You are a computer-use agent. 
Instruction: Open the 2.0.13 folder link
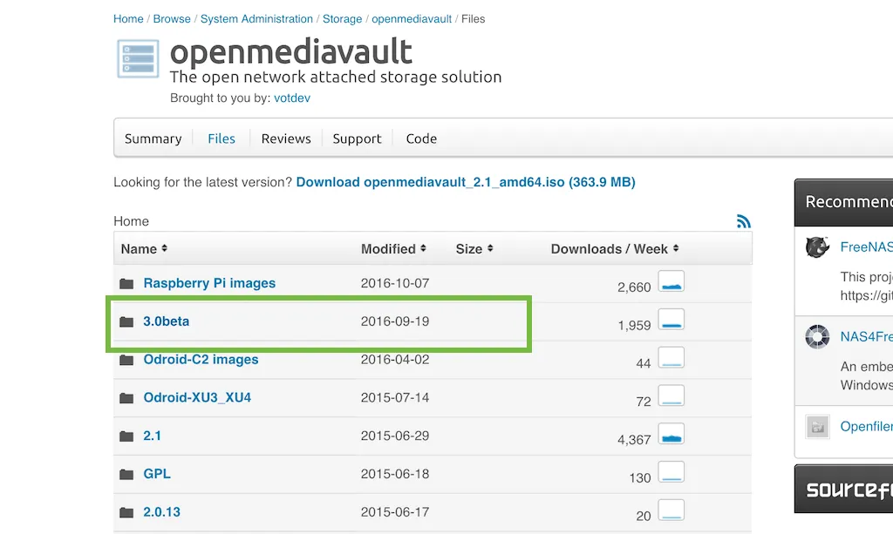pos(161,512)
